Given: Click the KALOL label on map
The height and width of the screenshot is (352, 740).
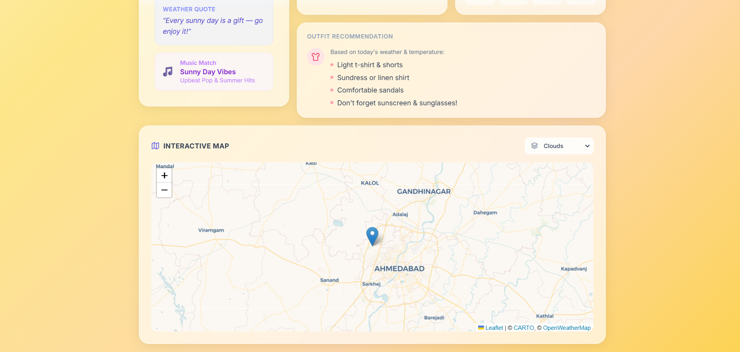Looking at the screenshot, I should [370, 183].
